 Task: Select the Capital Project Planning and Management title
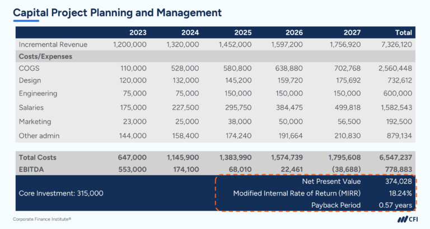tap(117, 13)
